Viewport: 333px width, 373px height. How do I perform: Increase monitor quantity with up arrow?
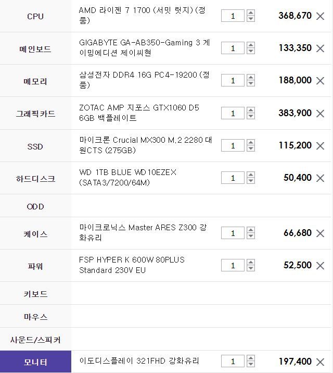click(x=251, y=358)
